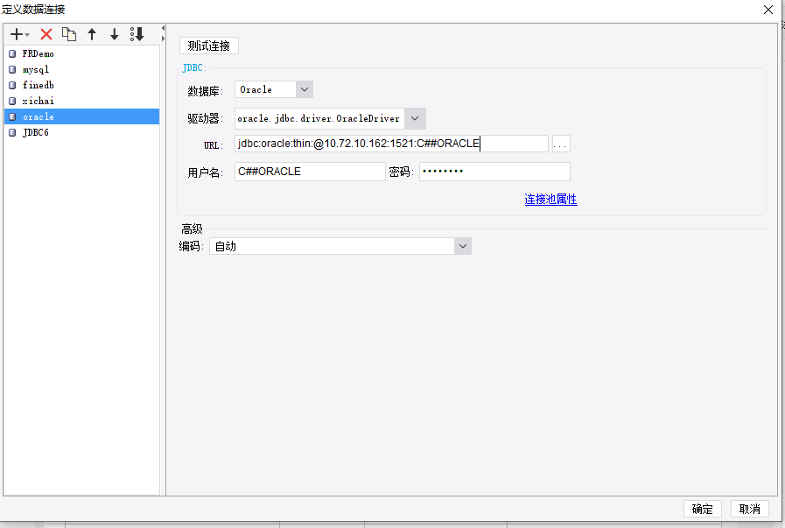Move connection up with arrow icon
The image size is (785, 528).
click(92, 34)
